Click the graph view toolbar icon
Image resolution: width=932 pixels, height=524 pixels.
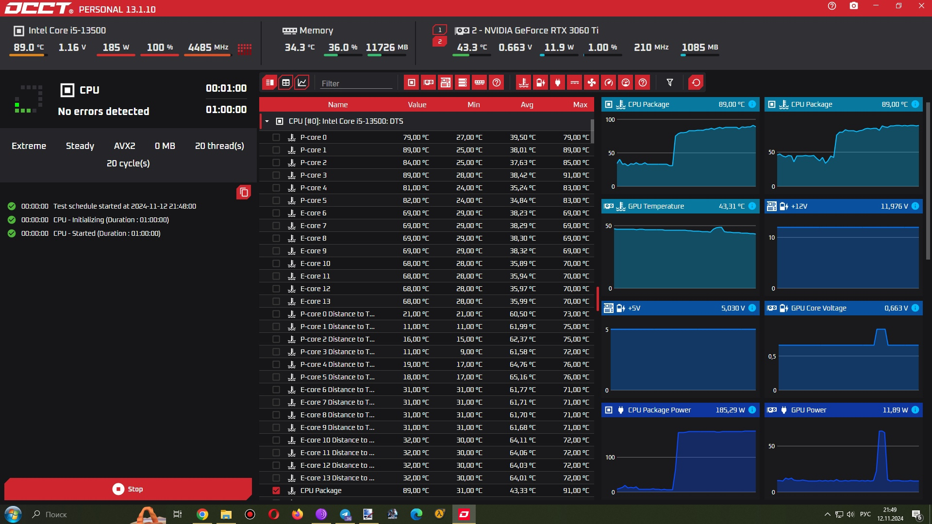click(302, 82)
